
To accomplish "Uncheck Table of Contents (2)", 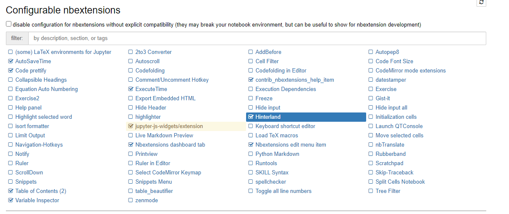I will click(11, 191).
